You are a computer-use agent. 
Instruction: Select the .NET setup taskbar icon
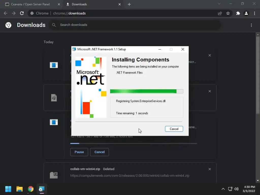(x=42, y=189)
